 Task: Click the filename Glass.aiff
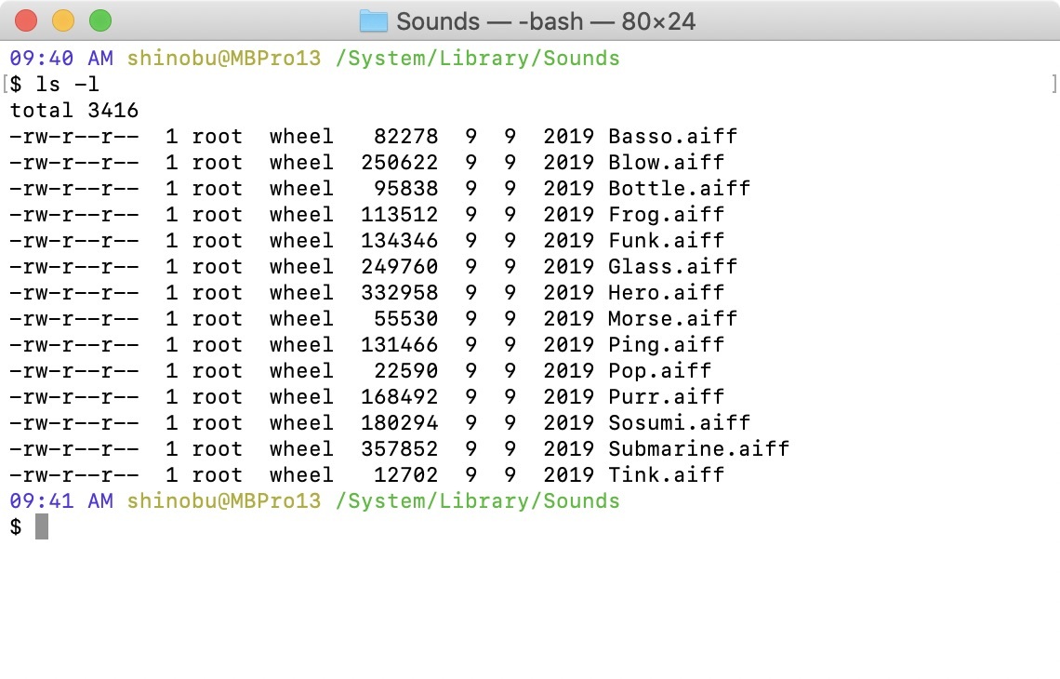(x=672, y=266)
